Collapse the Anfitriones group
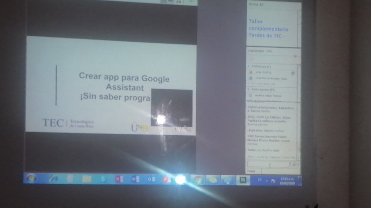 pyautogui.click(x=249, y=66)
